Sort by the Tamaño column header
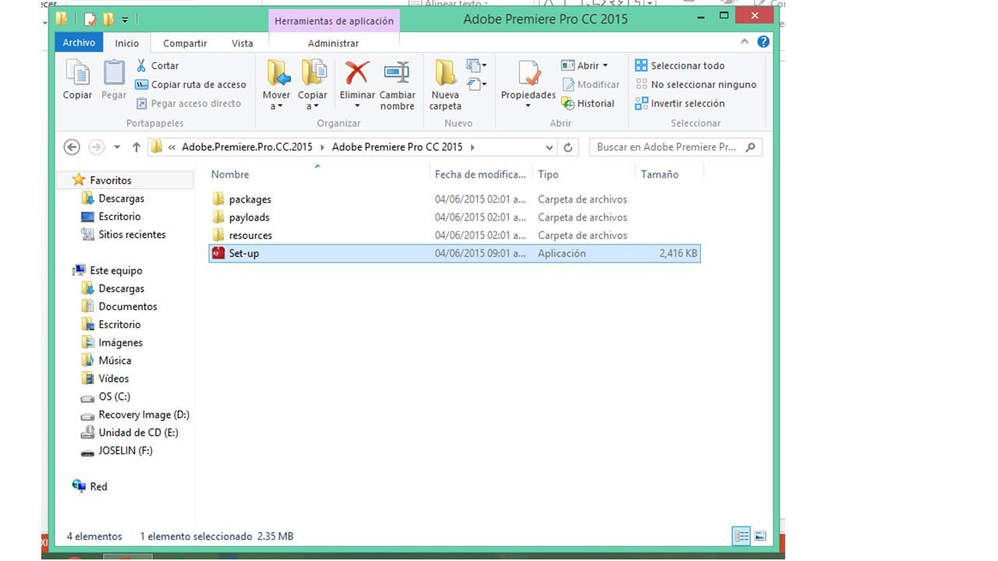 [660, 175]
